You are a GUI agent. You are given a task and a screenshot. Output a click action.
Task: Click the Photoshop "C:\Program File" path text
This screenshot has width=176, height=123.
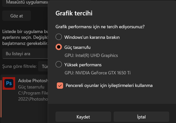pyautogui.click(x=33, y=93)
